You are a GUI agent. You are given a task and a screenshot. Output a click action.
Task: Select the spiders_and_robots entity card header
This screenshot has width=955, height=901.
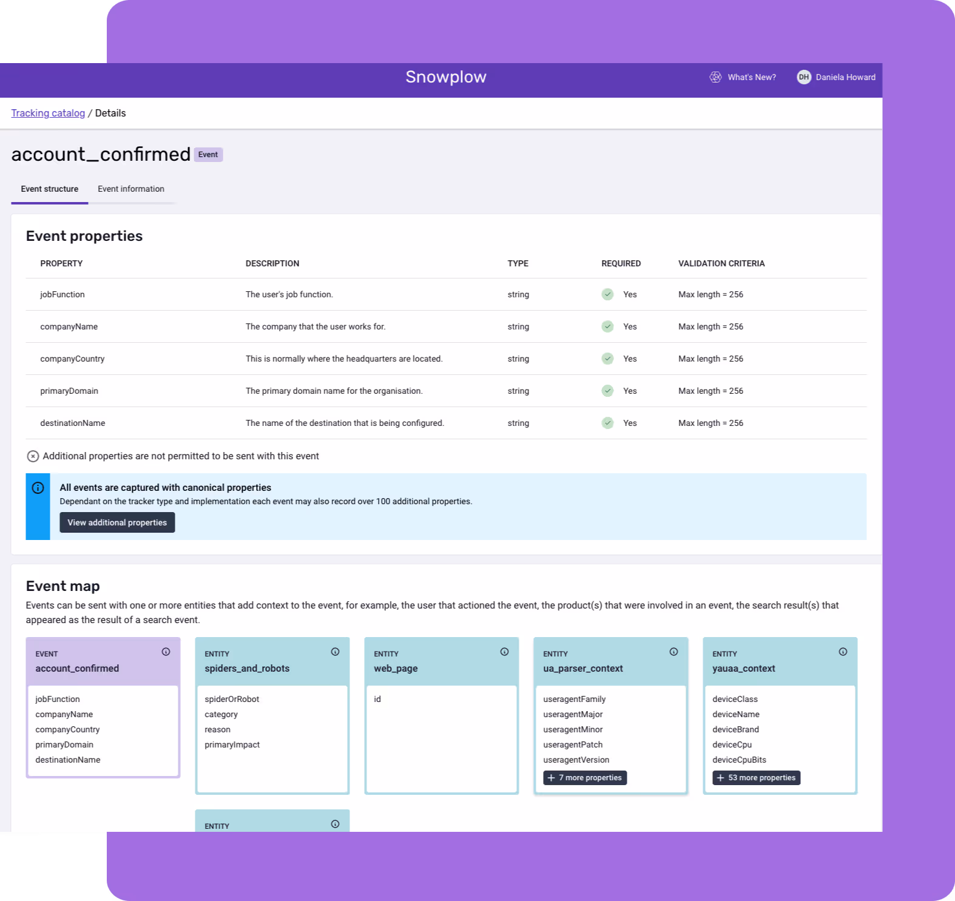tap(272, 661)
